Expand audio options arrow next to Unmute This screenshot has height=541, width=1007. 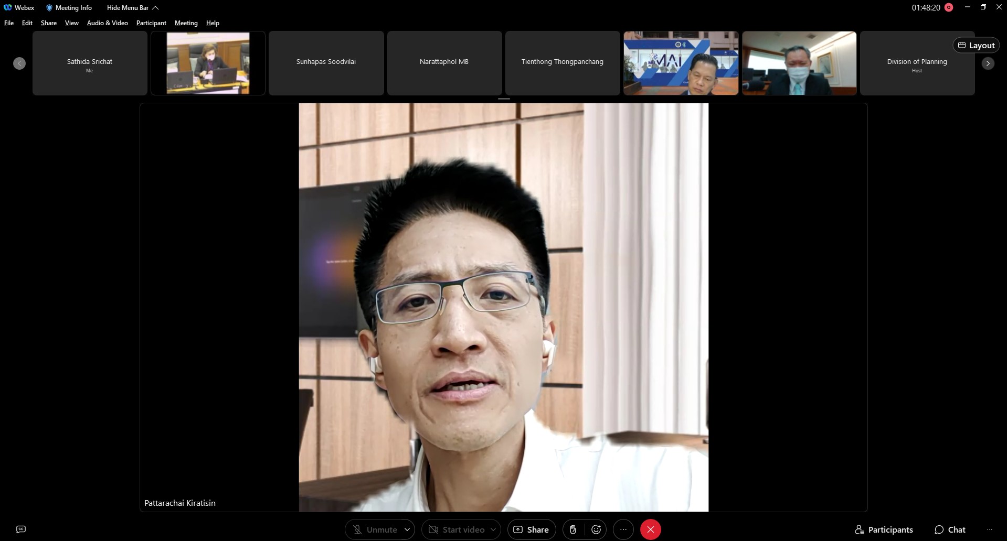tap(407, 529)
